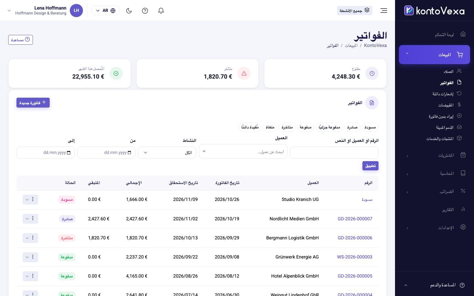Open help via the question mark icon
474x296 pixels.
(x=145, y=11)
